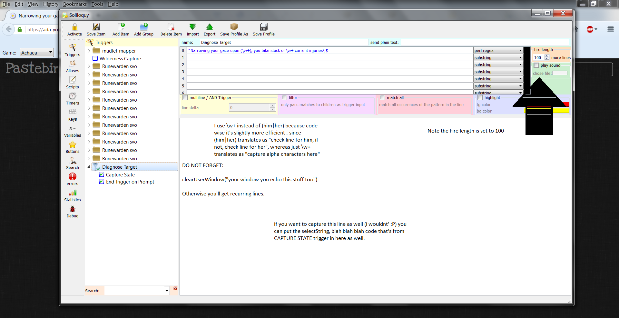619x318 pixels.
Task: Expand the first Runewarden svo folder
Action: click(89, 66)
